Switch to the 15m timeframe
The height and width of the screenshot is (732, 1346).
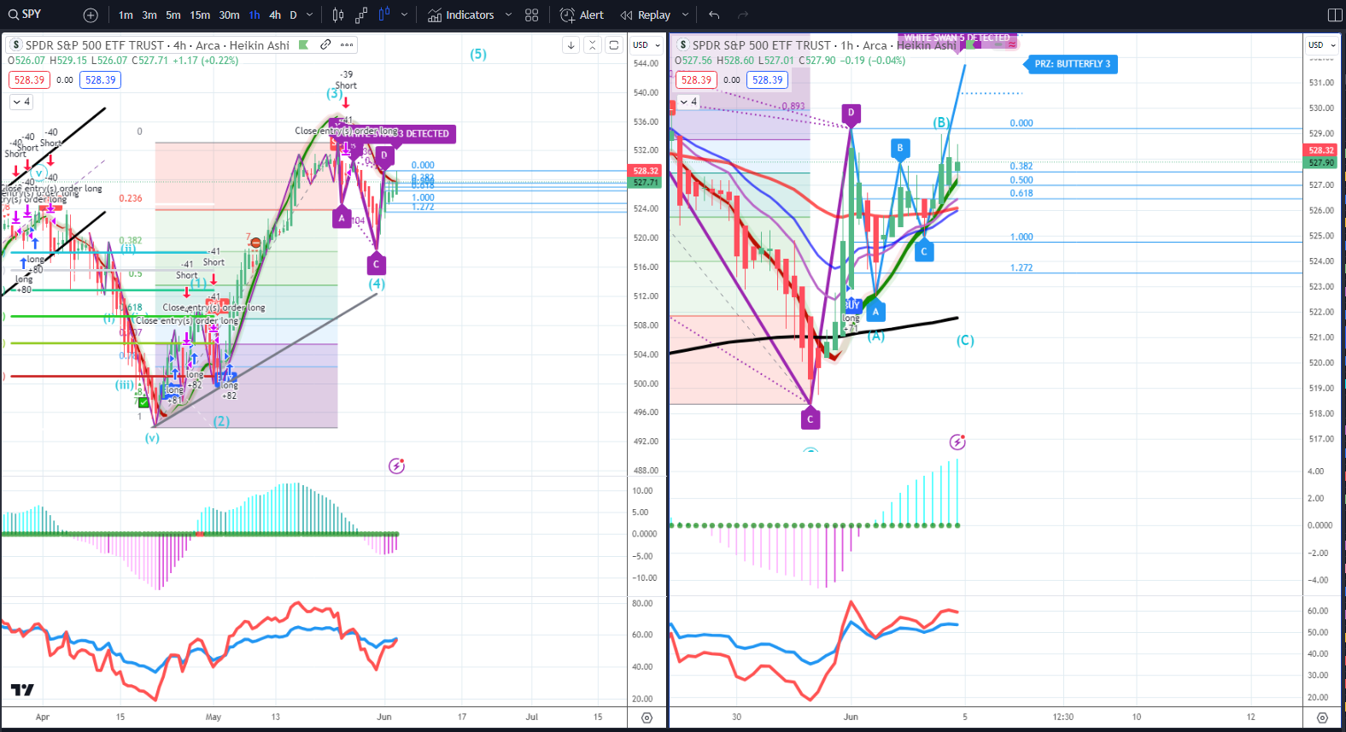point(200,15)
